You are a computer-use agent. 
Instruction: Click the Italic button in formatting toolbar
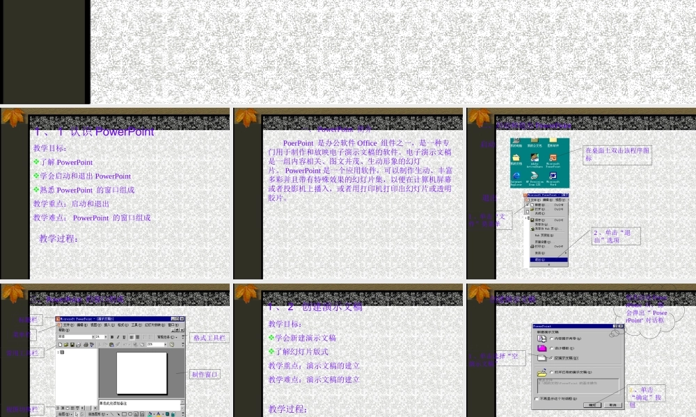118,337
